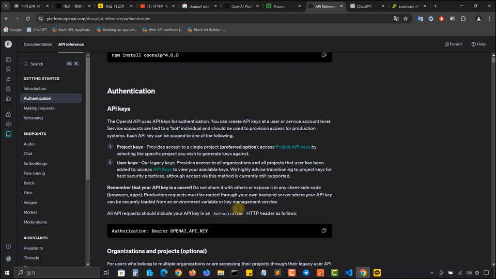496x279 pixels.
Task: Open the API keys lock icon
Action: 8,114
